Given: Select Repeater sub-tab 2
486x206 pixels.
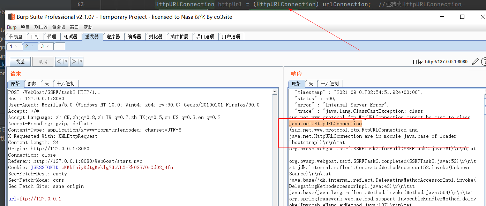Looking at the screenshot, I should coord(27,46).
